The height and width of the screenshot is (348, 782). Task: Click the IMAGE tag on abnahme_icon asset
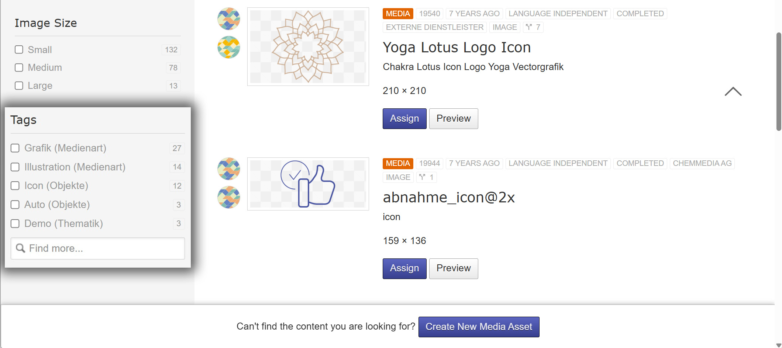pyautogui.click(x=398, y=177)
